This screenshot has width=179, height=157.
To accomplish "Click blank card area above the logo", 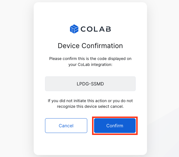I will (x=90, y=13).
